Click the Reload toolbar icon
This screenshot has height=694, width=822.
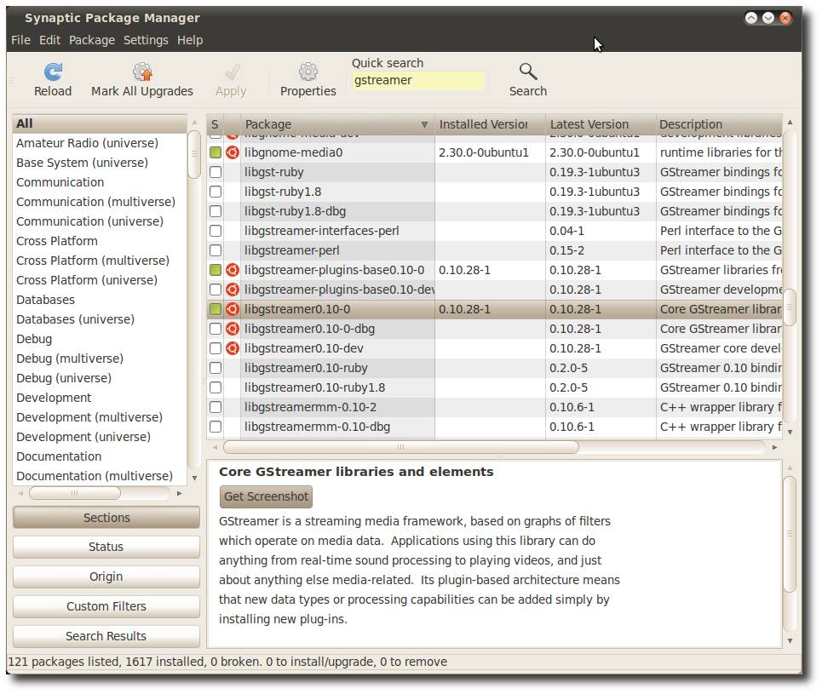(53, 72)
